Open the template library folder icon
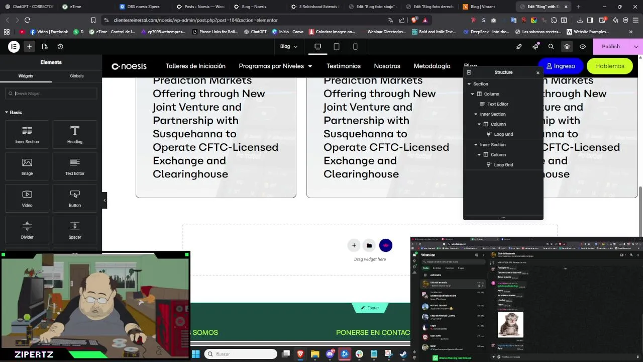Viewport: 643px width, 362px height. tap(369, 245)
